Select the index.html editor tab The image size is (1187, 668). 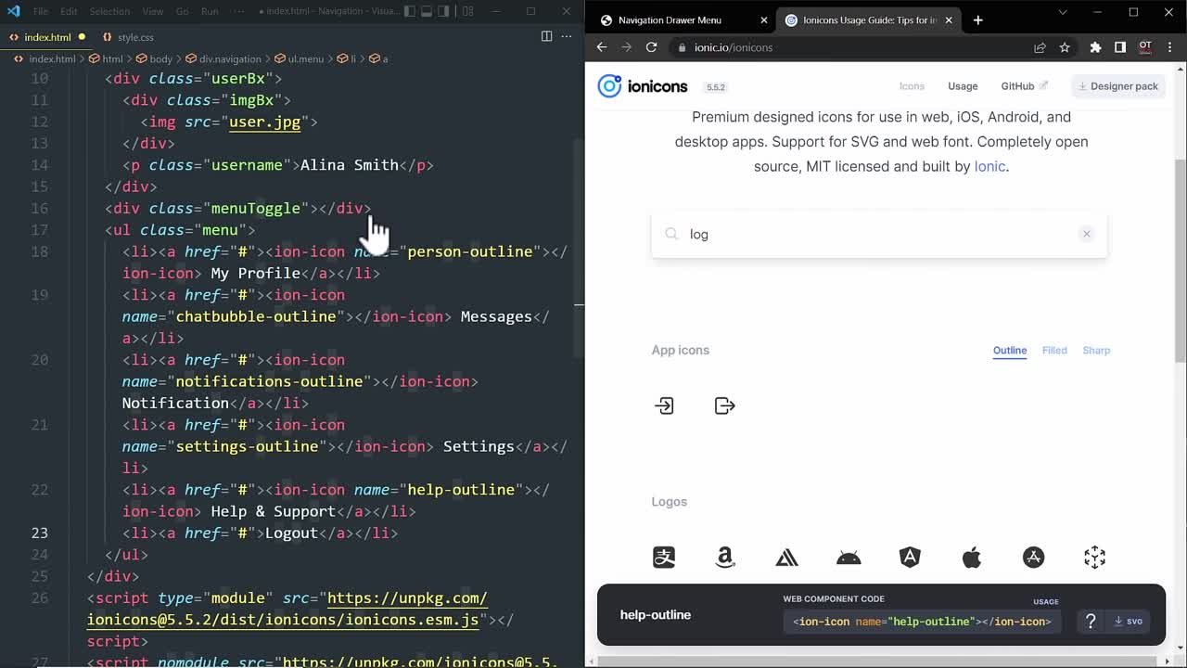pos(47,37)
